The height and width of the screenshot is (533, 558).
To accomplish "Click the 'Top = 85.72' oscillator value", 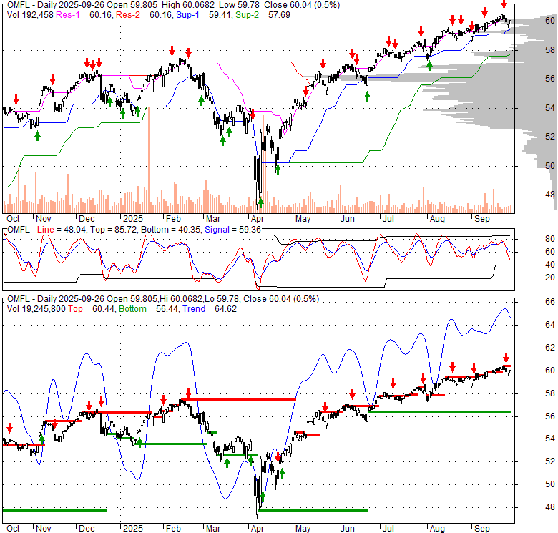I will tap(114, 230).
